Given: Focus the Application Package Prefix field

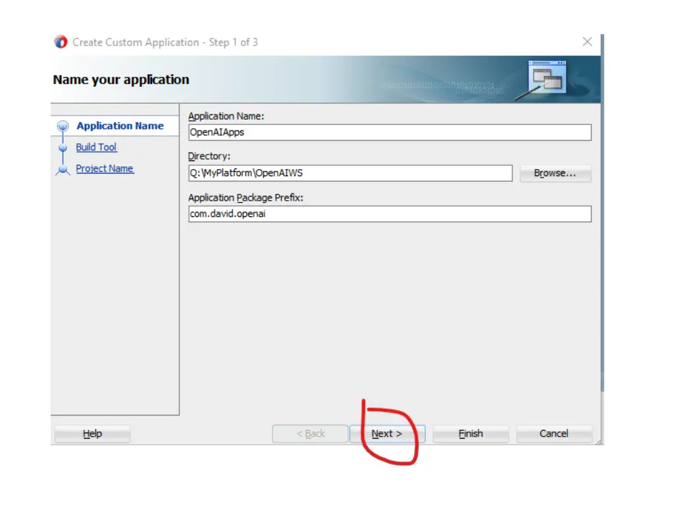Looking at the screenshot, I should click(390, 214).
